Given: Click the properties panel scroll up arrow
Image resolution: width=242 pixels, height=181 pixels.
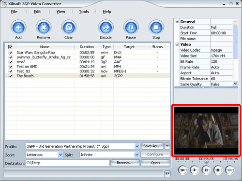Looking at the screenshot, I should coord(235,21).
